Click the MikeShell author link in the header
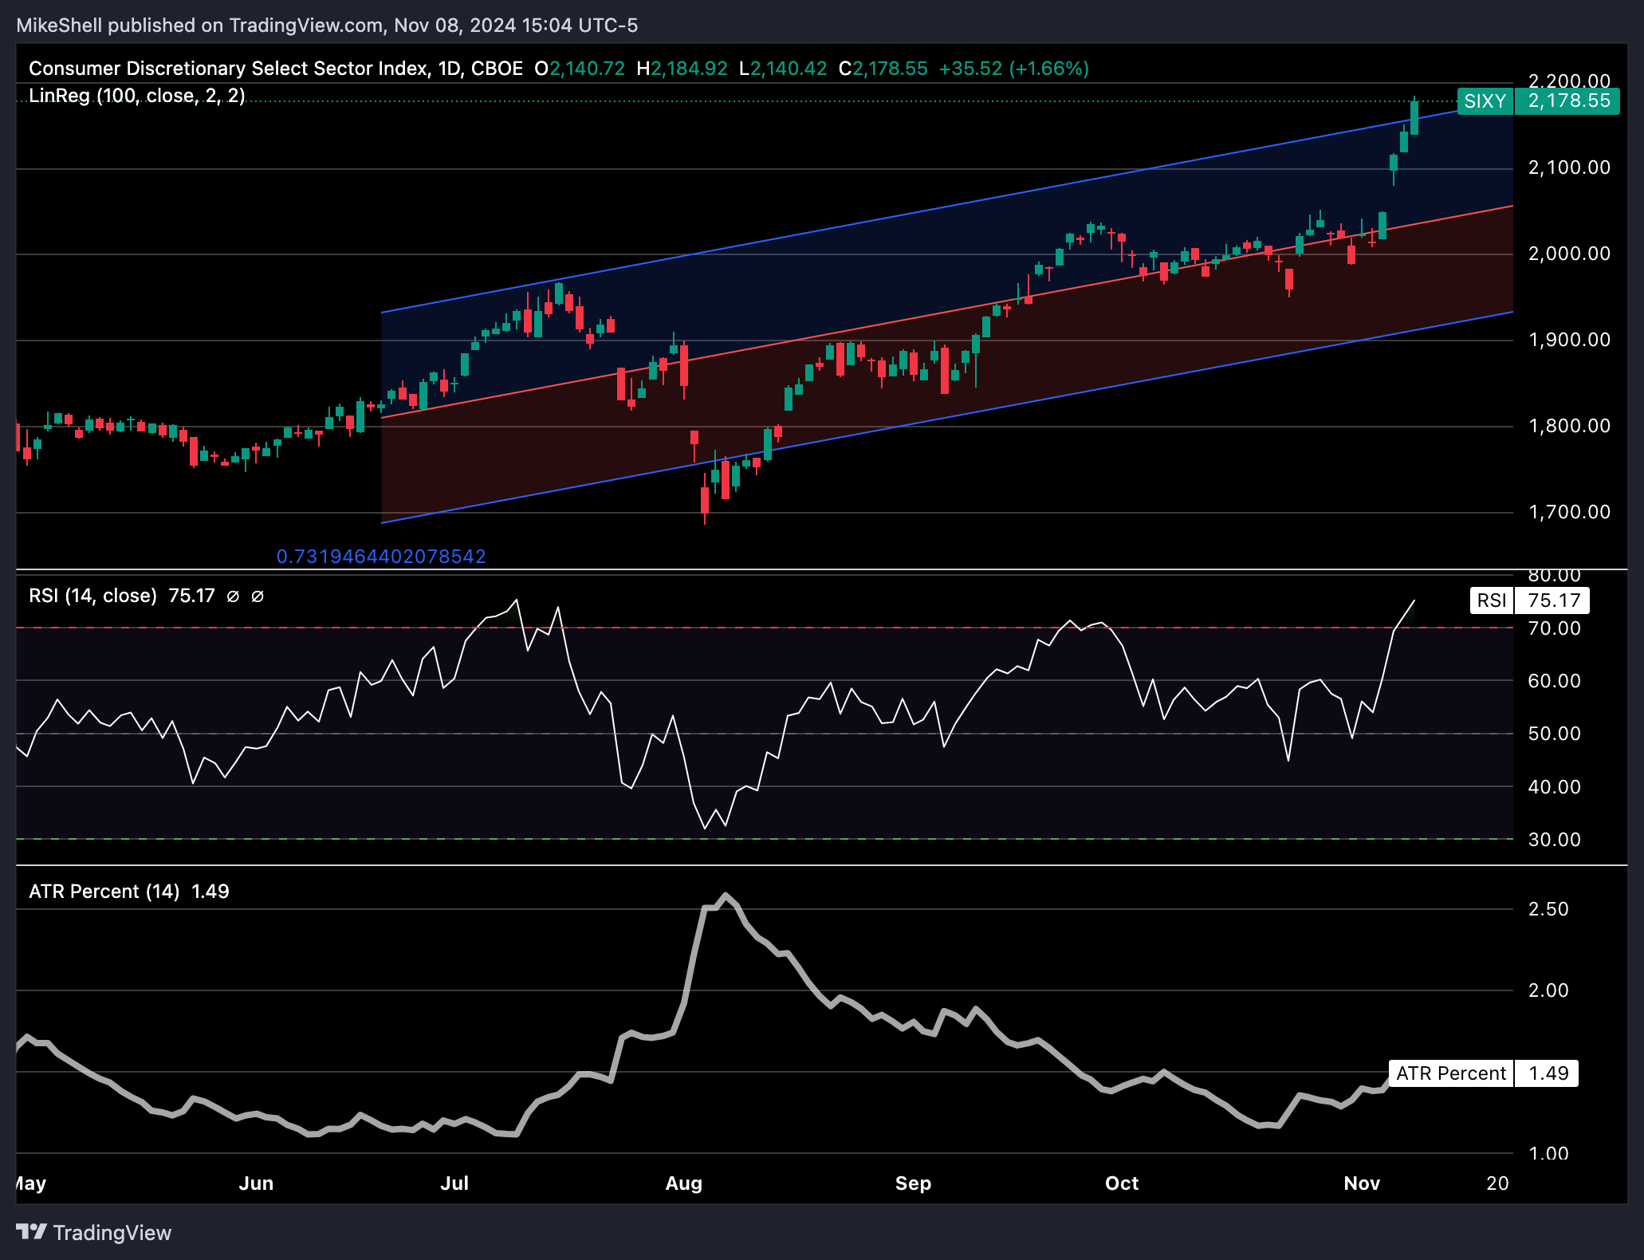The image size is (1644, 1260). tap(60, 25)
